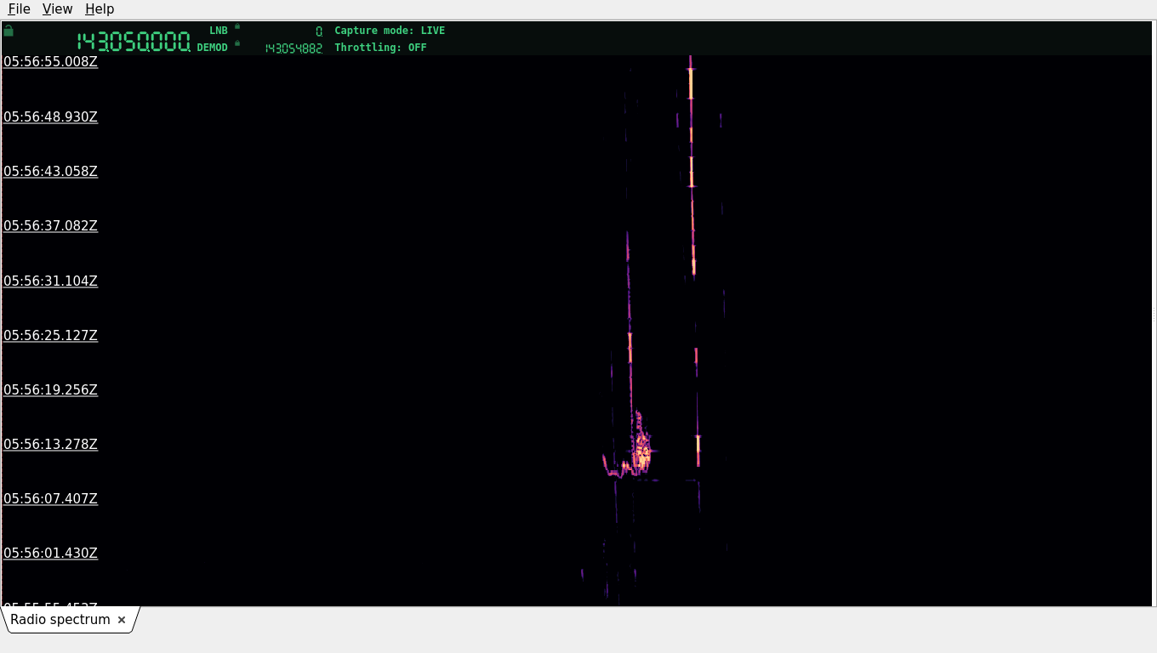
Task: Toggle the LNB lock icon
Action: pyautogui.click(x=237, y=26)
